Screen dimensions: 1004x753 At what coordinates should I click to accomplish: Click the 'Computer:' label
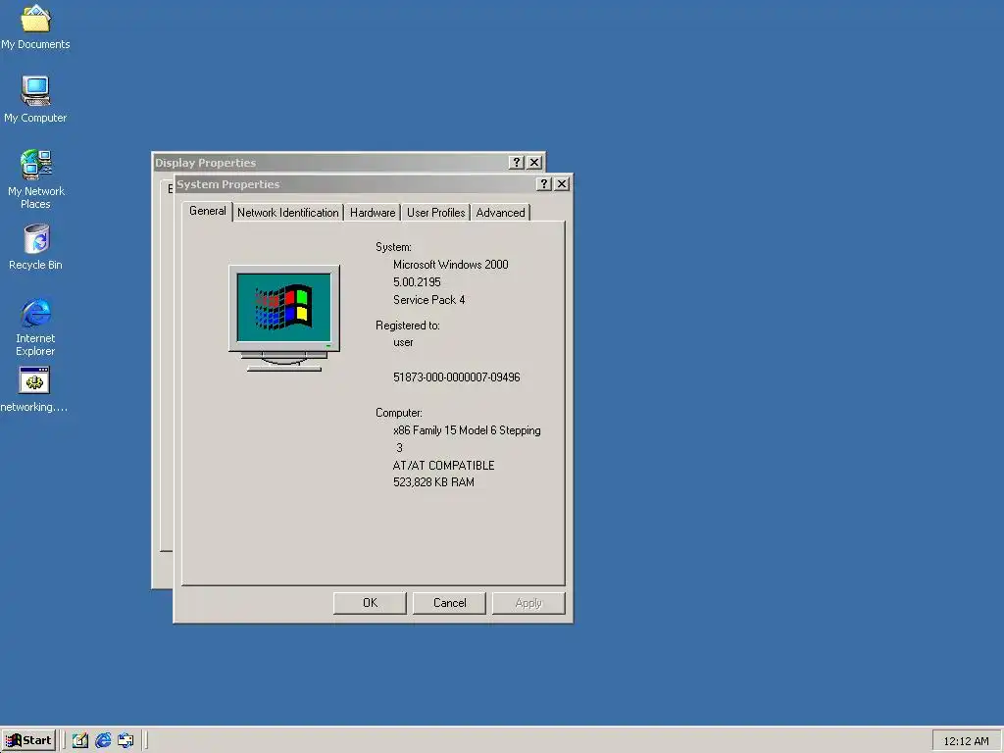pos(399,413)
